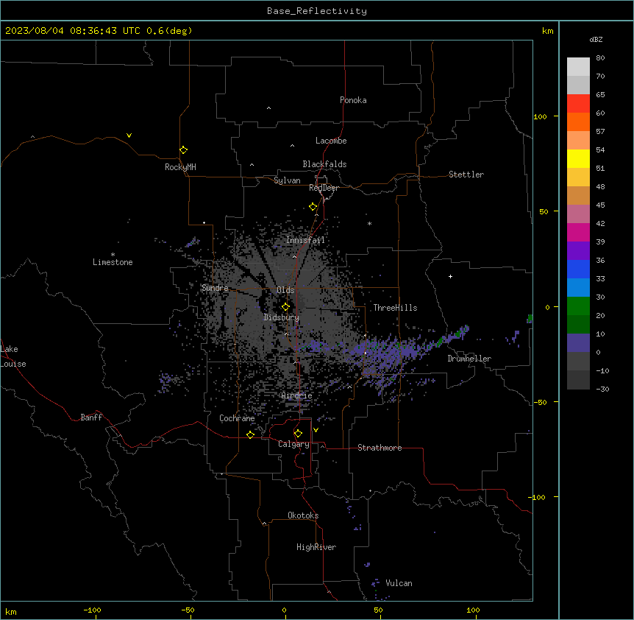Select the blue 36 dBZ legend swatch
634x620 pixels.
[578, 269]
